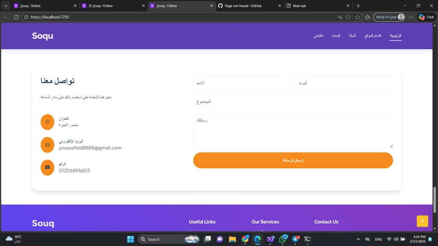Open the clock showing 4:24 PM

coord(417,239)
